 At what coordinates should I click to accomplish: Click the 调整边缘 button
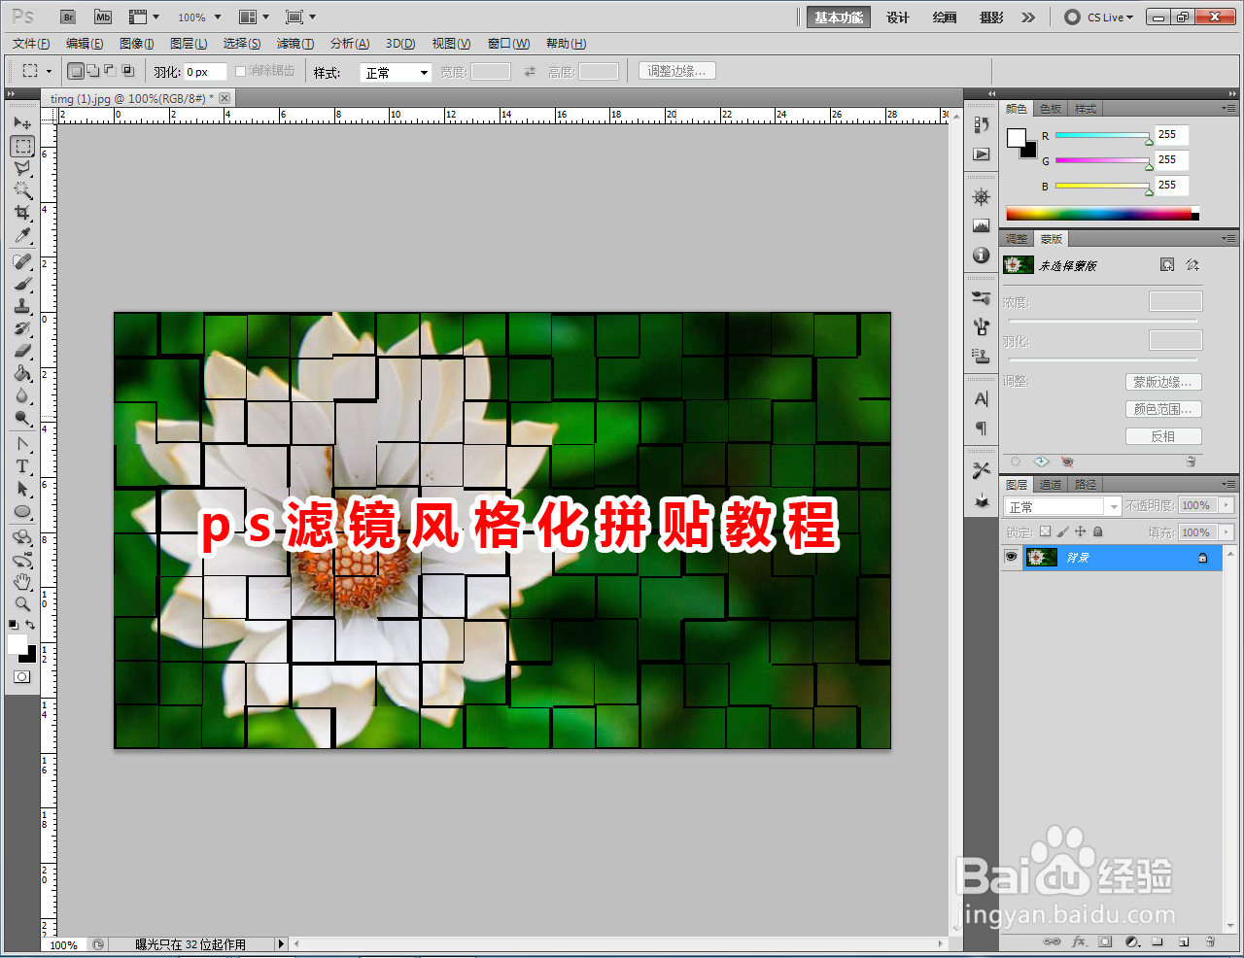click(676, 70)
